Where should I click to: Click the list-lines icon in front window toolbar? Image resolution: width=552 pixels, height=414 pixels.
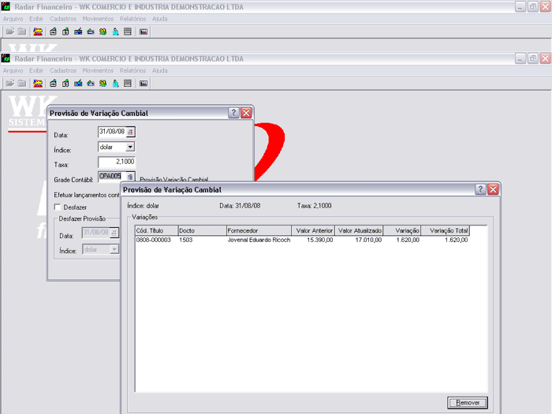point(128,83)
